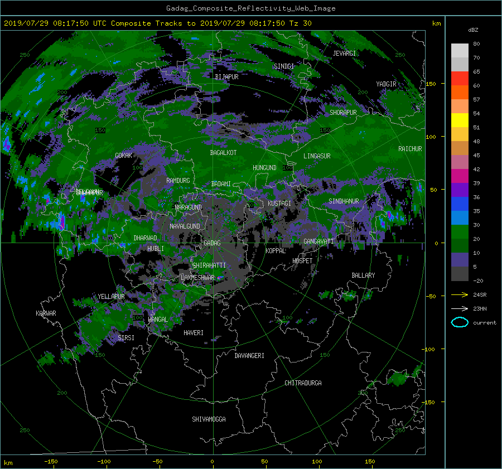The height and width of the screenshot is (469, 502).
Task: Pick the bright orange swatch in dBZ legend
Action: [460, 92]
